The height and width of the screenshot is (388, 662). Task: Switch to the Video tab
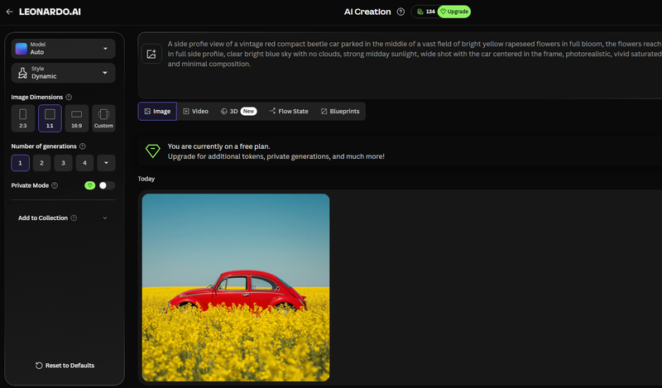click(x=195, y=111)
